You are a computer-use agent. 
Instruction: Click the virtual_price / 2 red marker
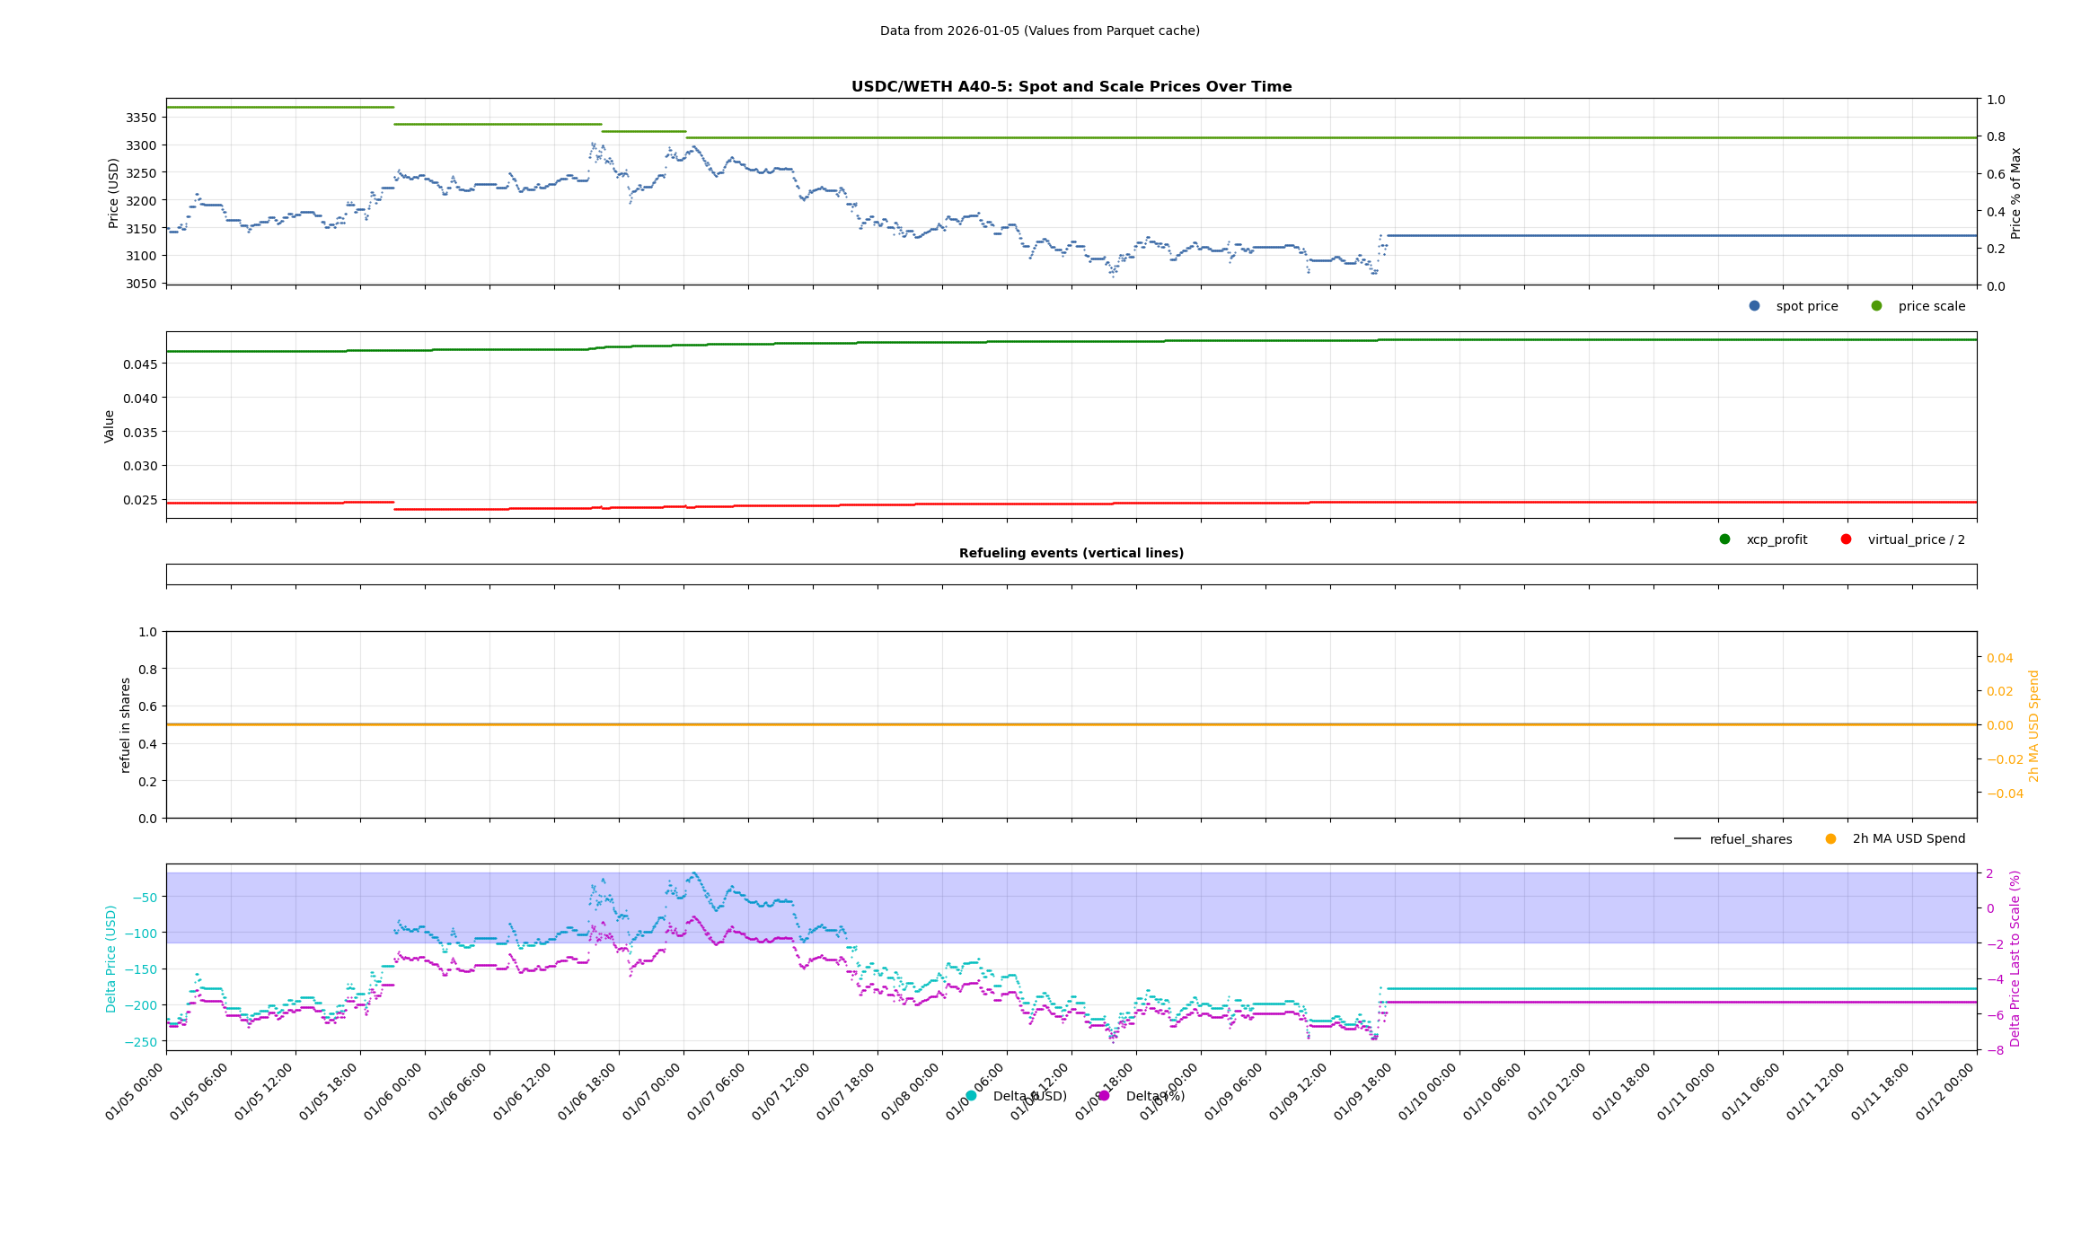tap(1846, 539)
